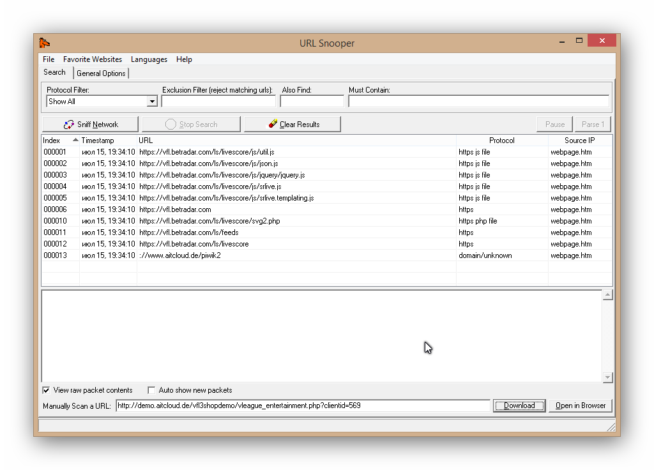Click the packet pane scroll up arrow
Screen dimensions: 654x470
click(608, 295)
